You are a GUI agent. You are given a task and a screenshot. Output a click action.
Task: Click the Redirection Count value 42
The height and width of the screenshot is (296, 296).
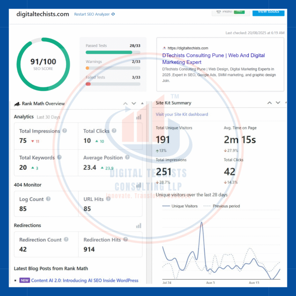click(x=23, y=249)
